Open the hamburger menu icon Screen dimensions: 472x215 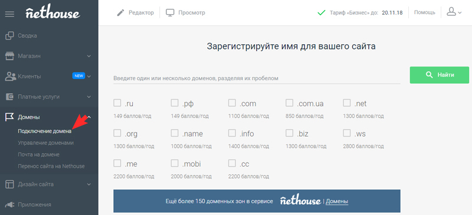[9, 14]
